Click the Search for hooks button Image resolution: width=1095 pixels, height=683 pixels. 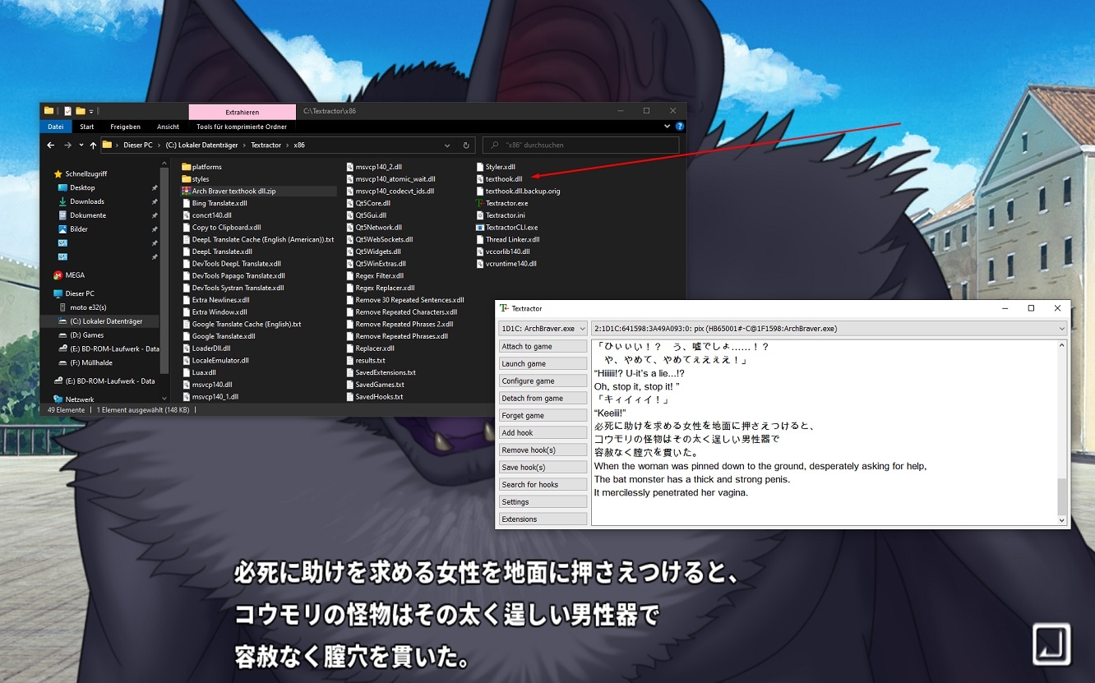tap(543, 485)
